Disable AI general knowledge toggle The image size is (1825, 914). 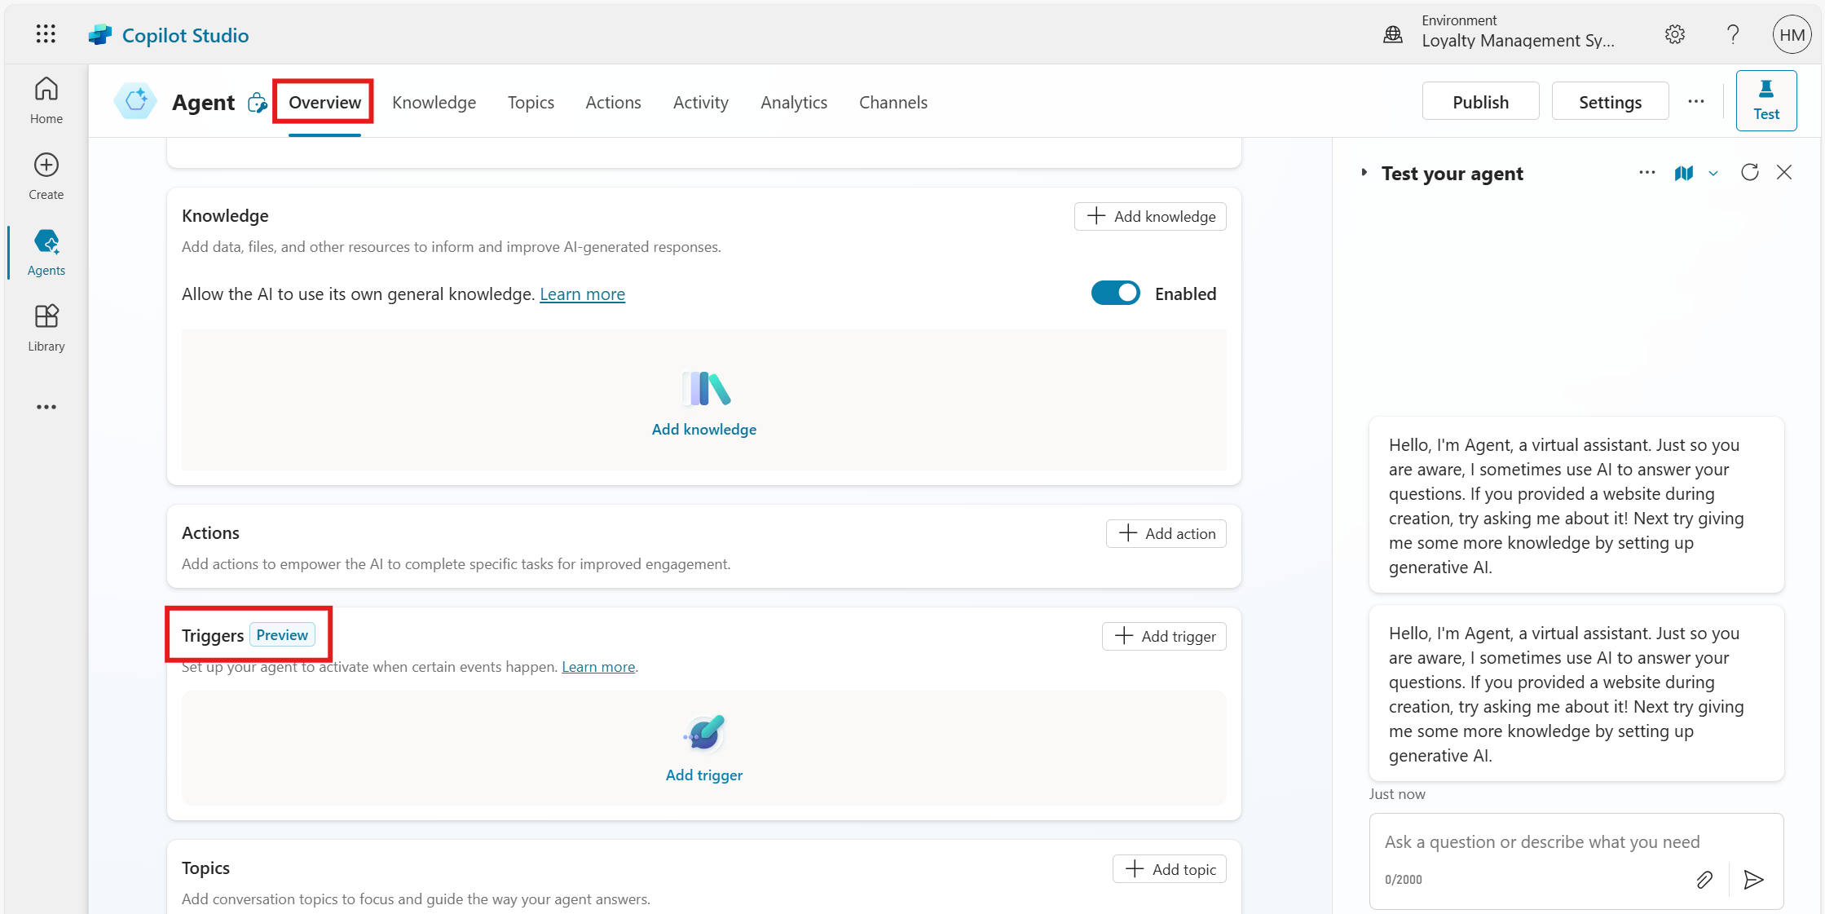[x=1115, y=294]
